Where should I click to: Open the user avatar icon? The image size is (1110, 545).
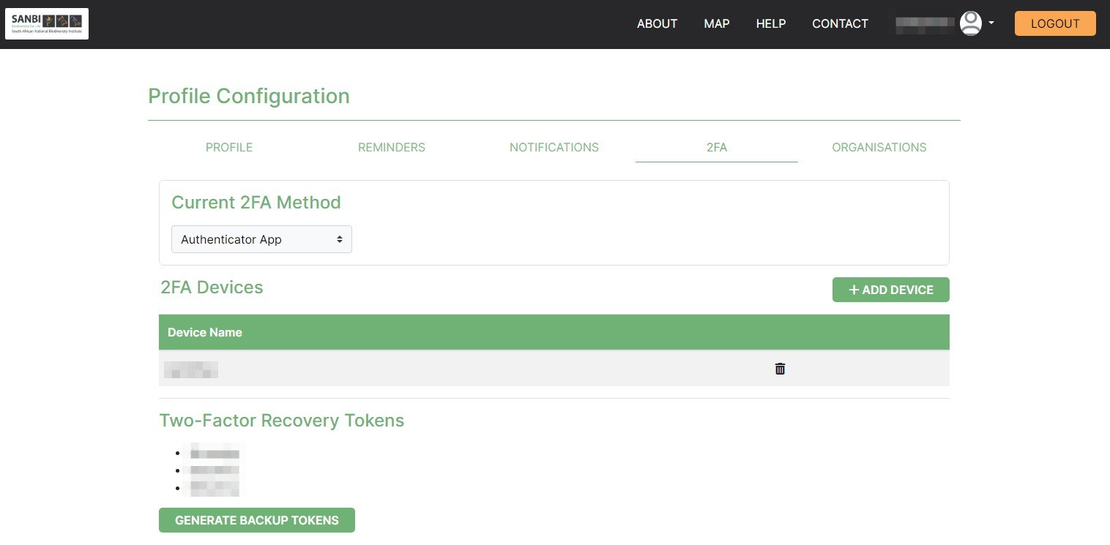[x=971, y=23]
